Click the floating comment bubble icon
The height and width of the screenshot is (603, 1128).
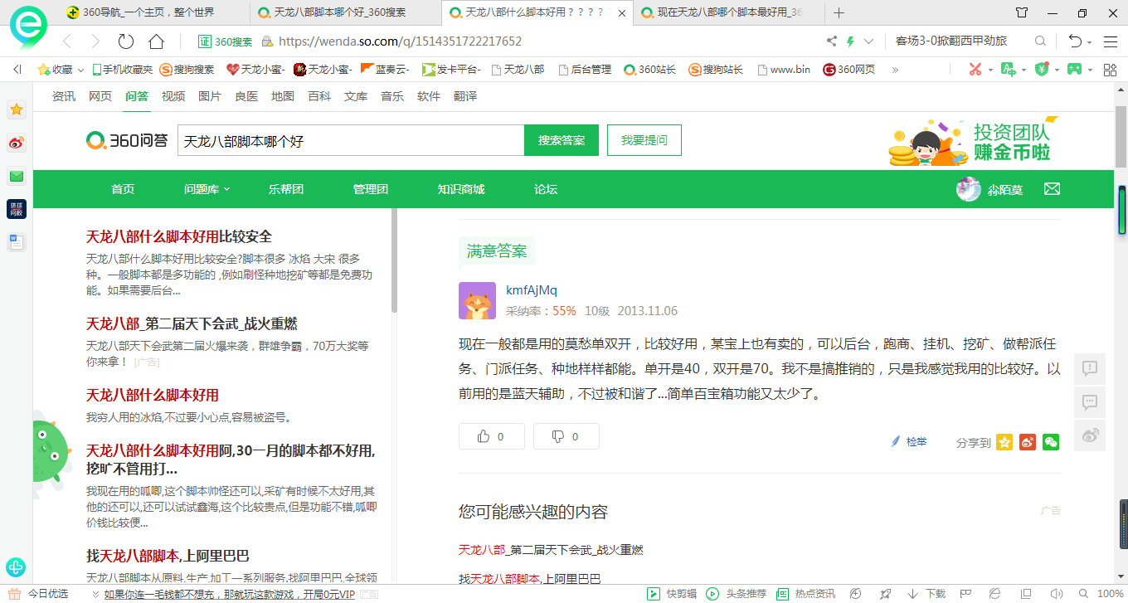1090,402
